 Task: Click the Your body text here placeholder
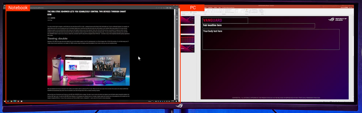pos(271,39)
